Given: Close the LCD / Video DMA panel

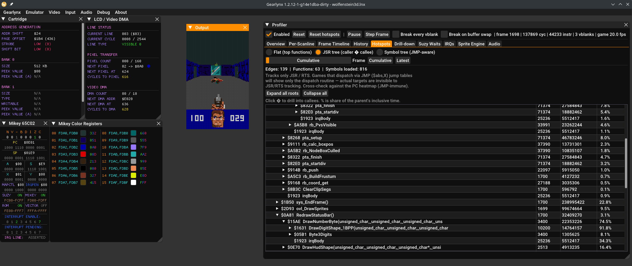Looking at the screenshot, I should tap(157, 19).
